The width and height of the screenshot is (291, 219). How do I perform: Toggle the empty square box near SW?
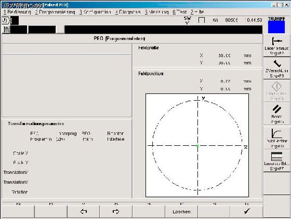[x=202, y=20]
